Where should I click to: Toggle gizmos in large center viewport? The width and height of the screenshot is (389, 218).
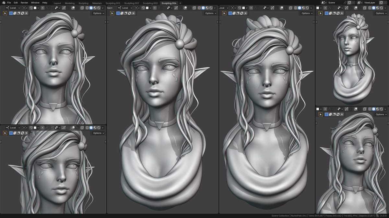176,8
